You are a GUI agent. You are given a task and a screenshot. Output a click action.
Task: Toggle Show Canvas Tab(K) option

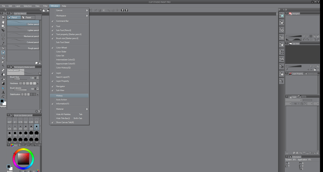pyautogui.click(x=69, y=122)
